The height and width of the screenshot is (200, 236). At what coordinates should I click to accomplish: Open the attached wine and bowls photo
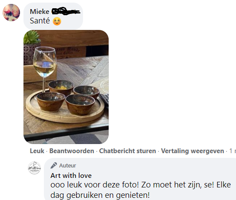click(x=66, y=87)
